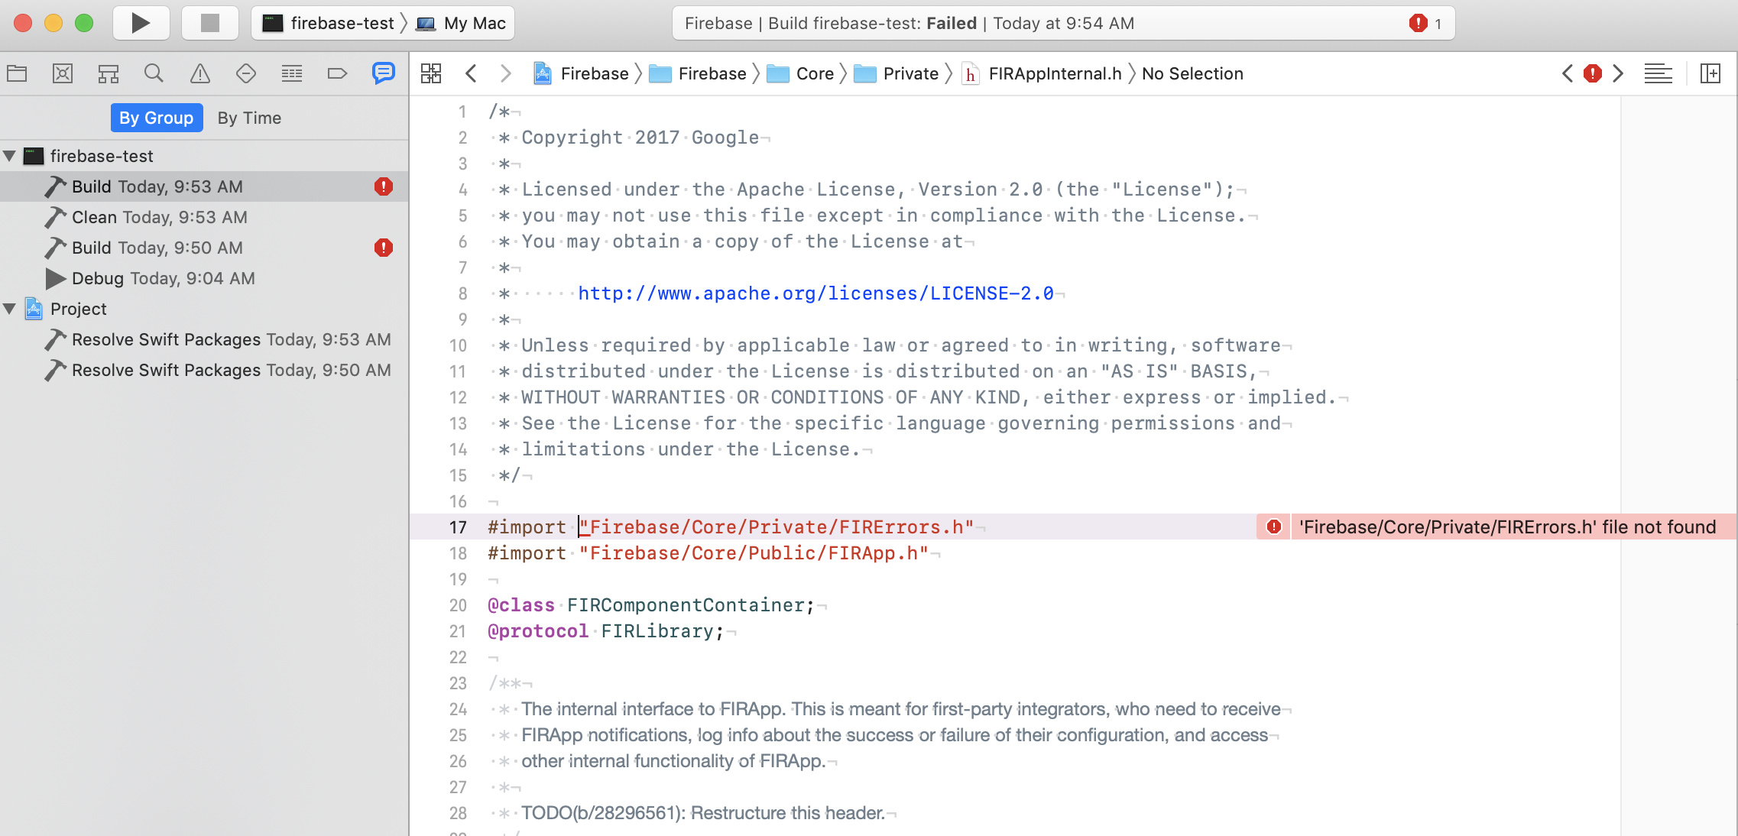
Task: Click the error icon on line 17 annotation
Action: [x=1274, y=527]
